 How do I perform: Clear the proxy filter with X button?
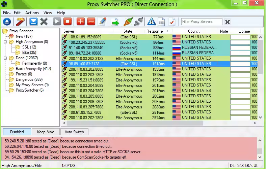[228, 22]
